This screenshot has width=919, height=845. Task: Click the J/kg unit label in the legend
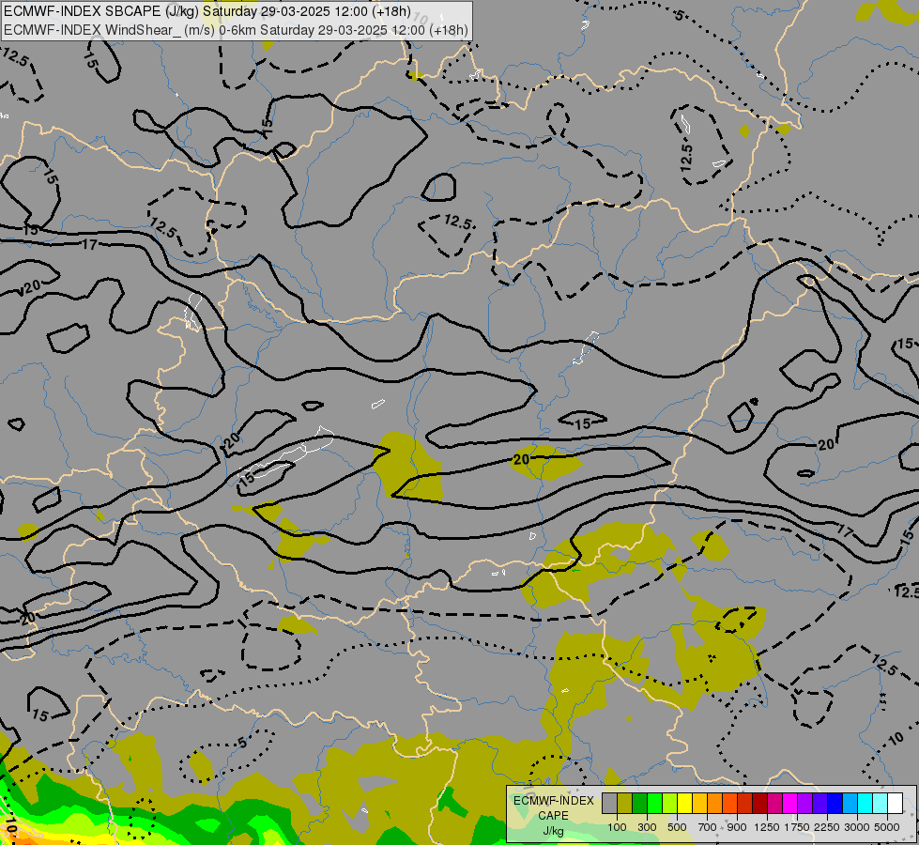[553, 831]
